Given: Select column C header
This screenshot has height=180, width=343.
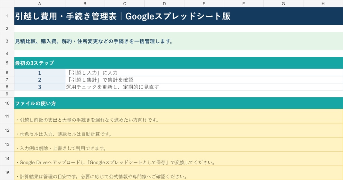Looking at the screenshot, I should click(x=125, y=3).
